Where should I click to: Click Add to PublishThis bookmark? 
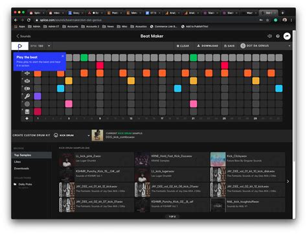[x=195, y=27]
